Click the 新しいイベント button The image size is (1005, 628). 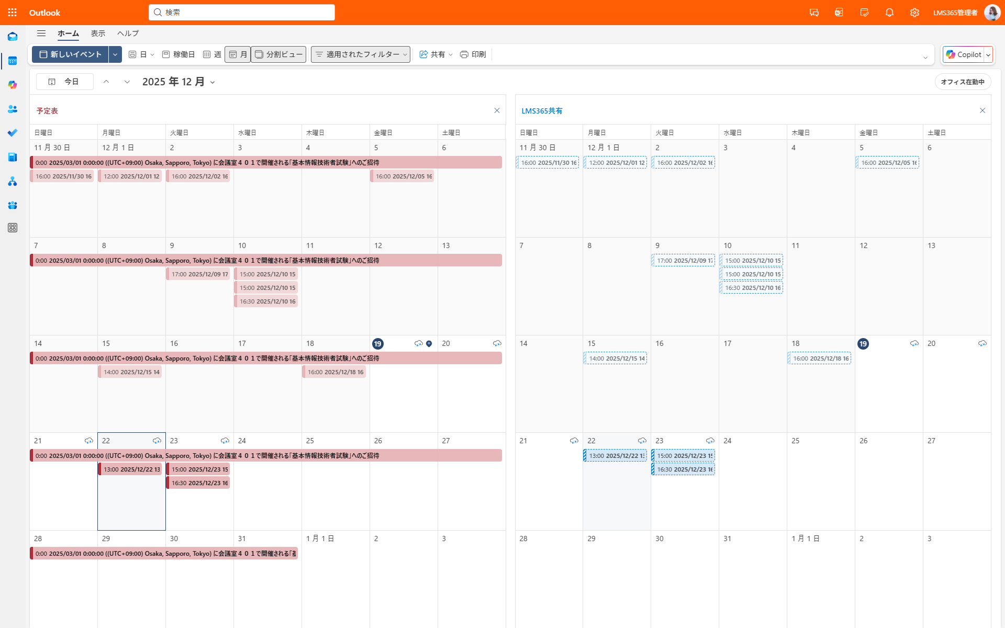(x=70, y=54)
